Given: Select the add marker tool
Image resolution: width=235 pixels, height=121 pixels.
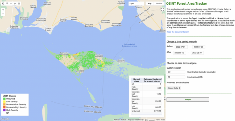Looking at the screenshot, I should pyautogui.click(x=7, y=4).
